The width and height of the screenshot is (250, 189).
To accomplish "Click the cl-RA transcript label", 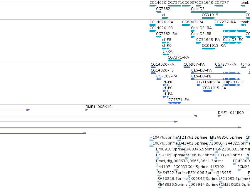I will [x=167, y=52].
